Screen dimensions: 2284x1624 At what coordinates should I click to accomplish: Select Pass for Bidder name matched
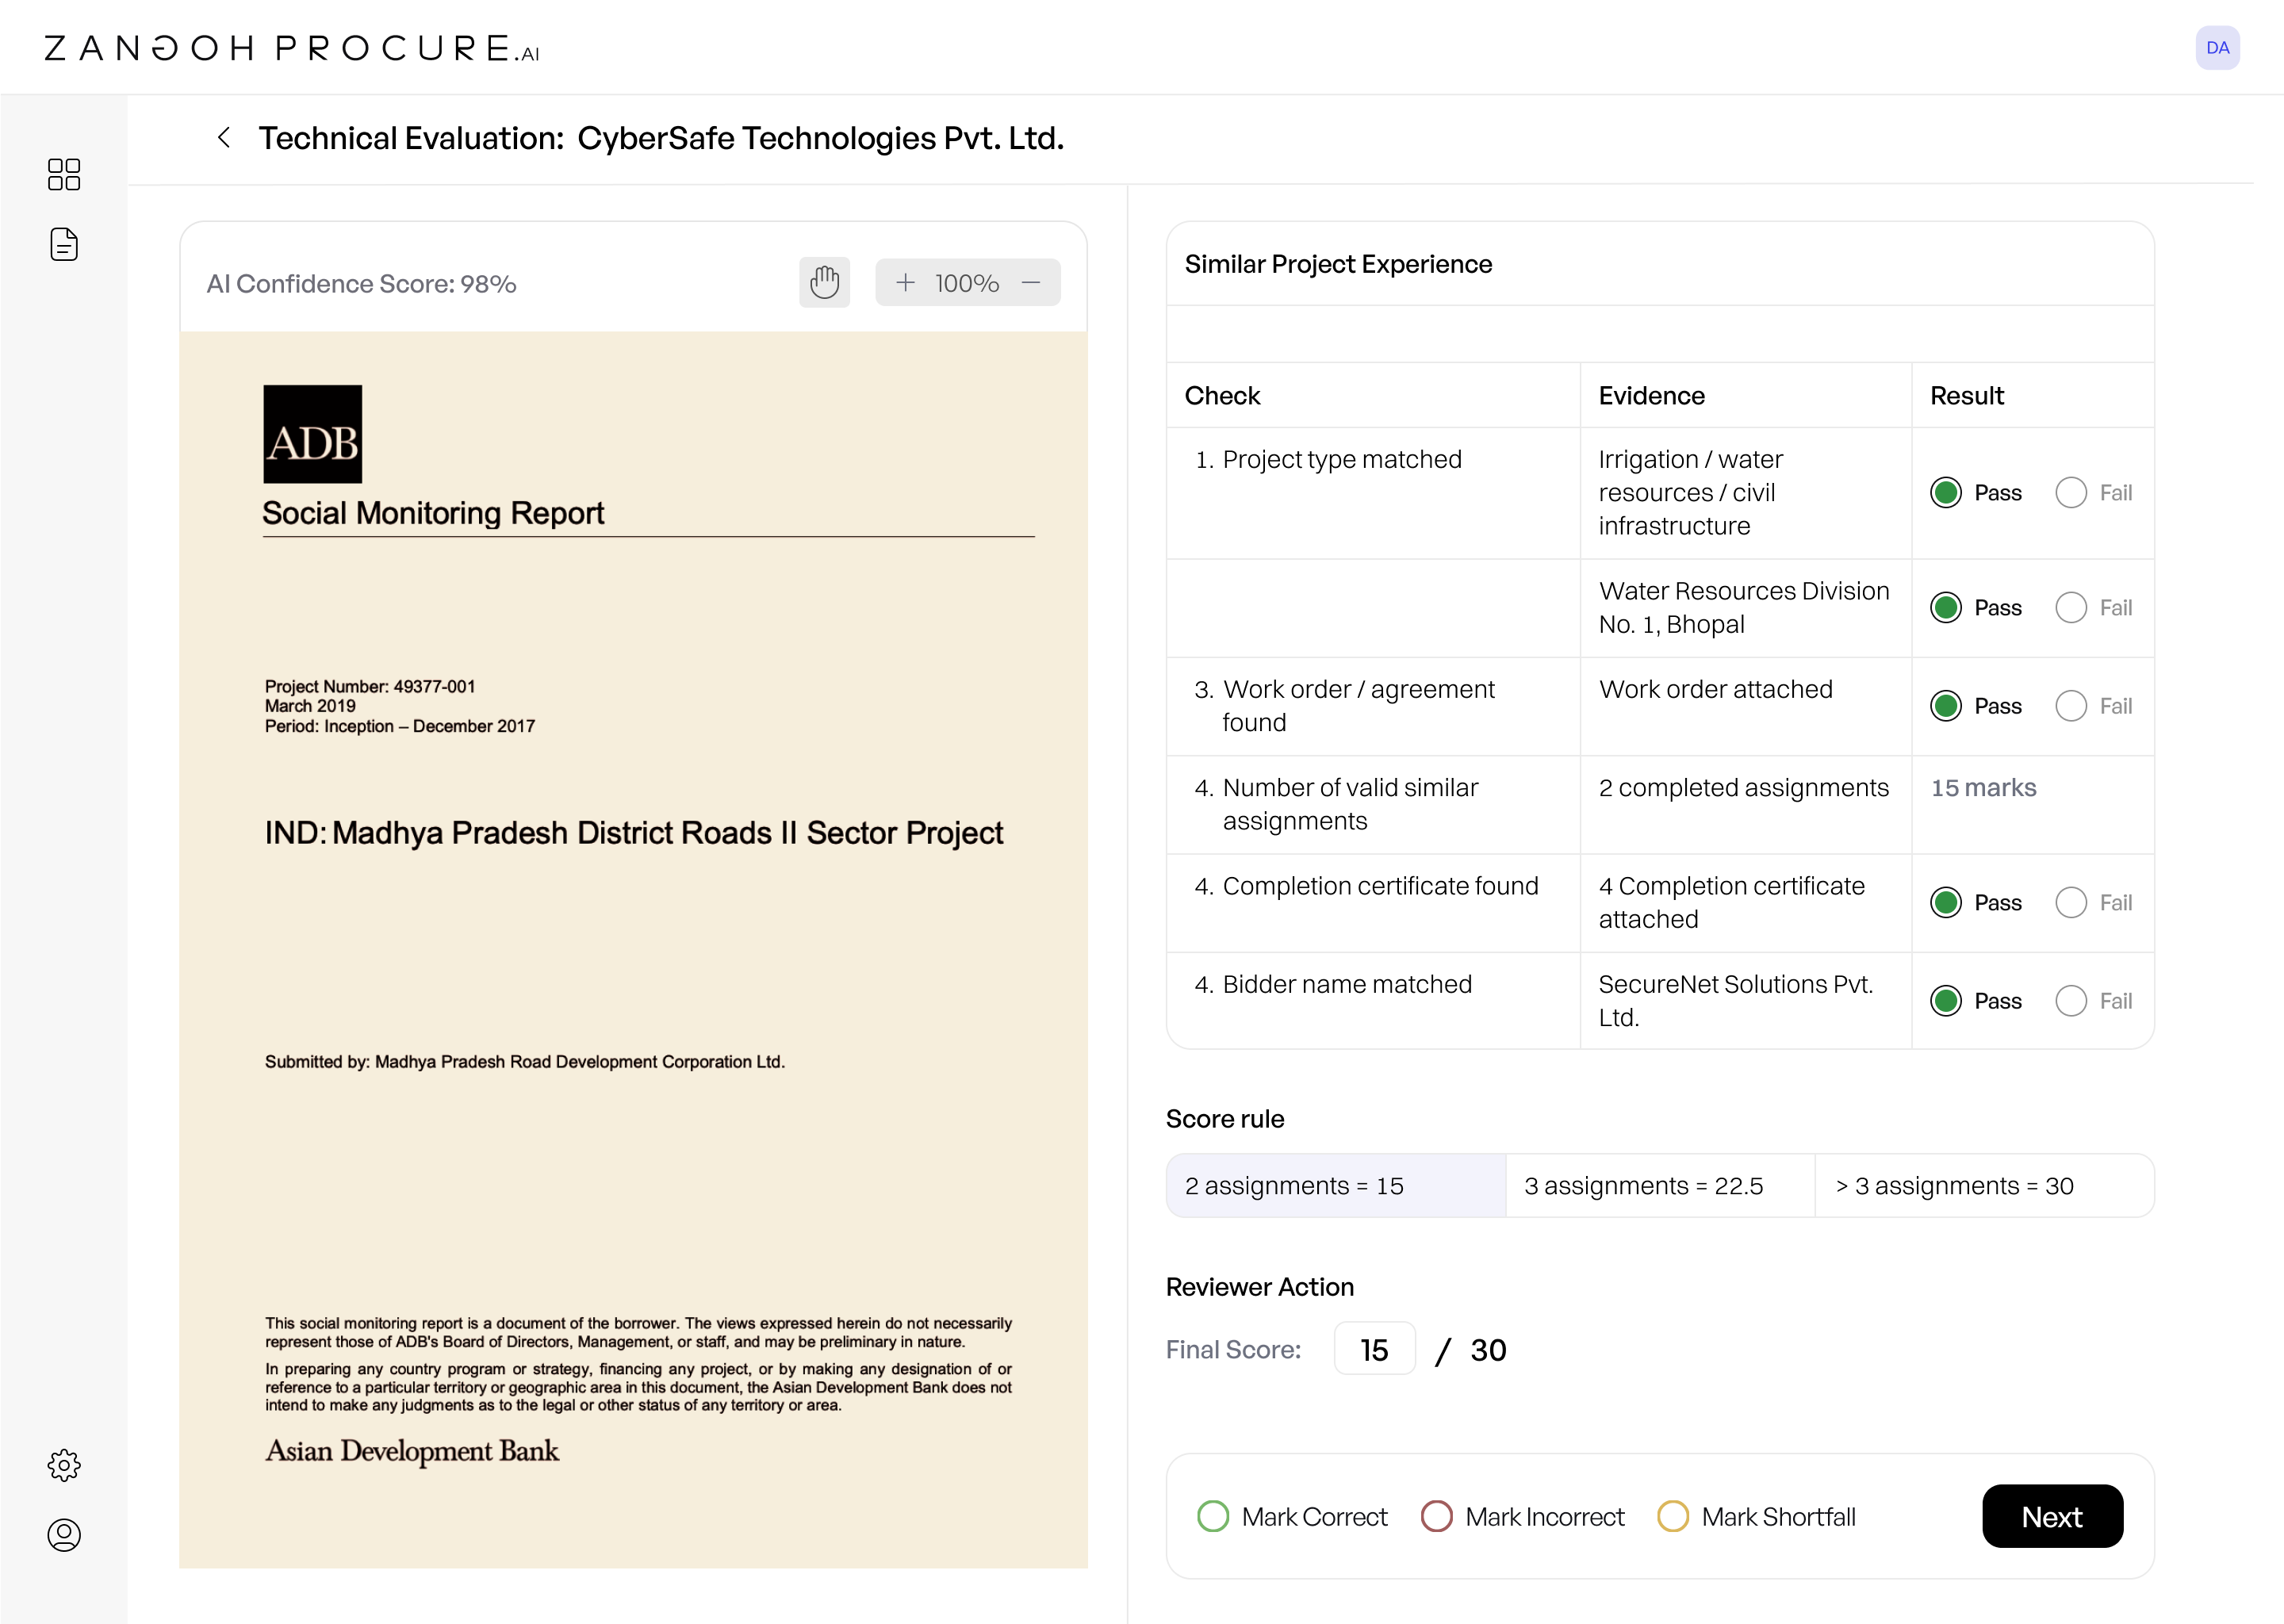[x=1945, y=1001]
